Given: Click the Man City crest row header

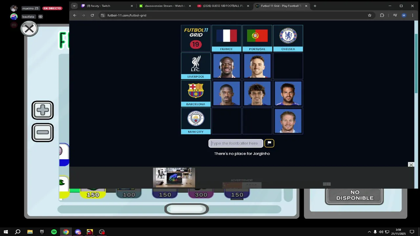Looking at the screenshot, I should 196,121.
